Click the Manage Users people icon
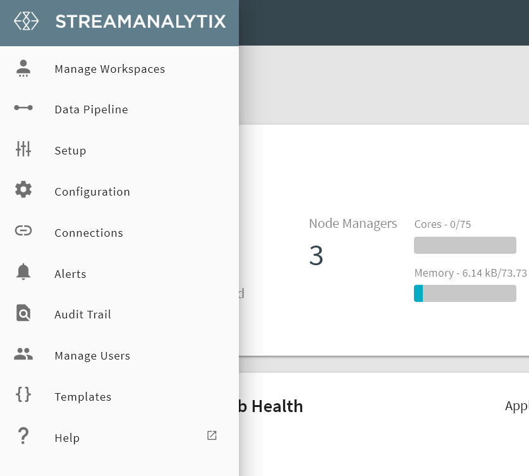The image size is (529, 476). pos(23,354)
